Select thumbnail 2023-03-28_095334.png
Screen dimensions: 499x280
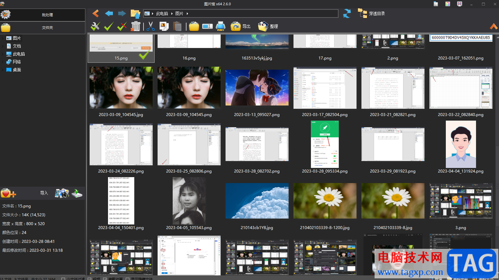[x=325, y=144]
